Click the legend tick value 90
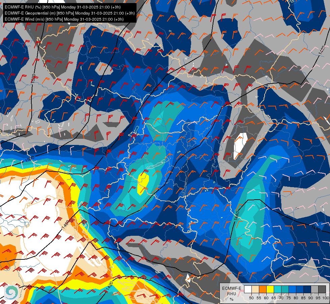Image resolution: width=330 pixels, height=304 pixels. [x=311, y=298]
